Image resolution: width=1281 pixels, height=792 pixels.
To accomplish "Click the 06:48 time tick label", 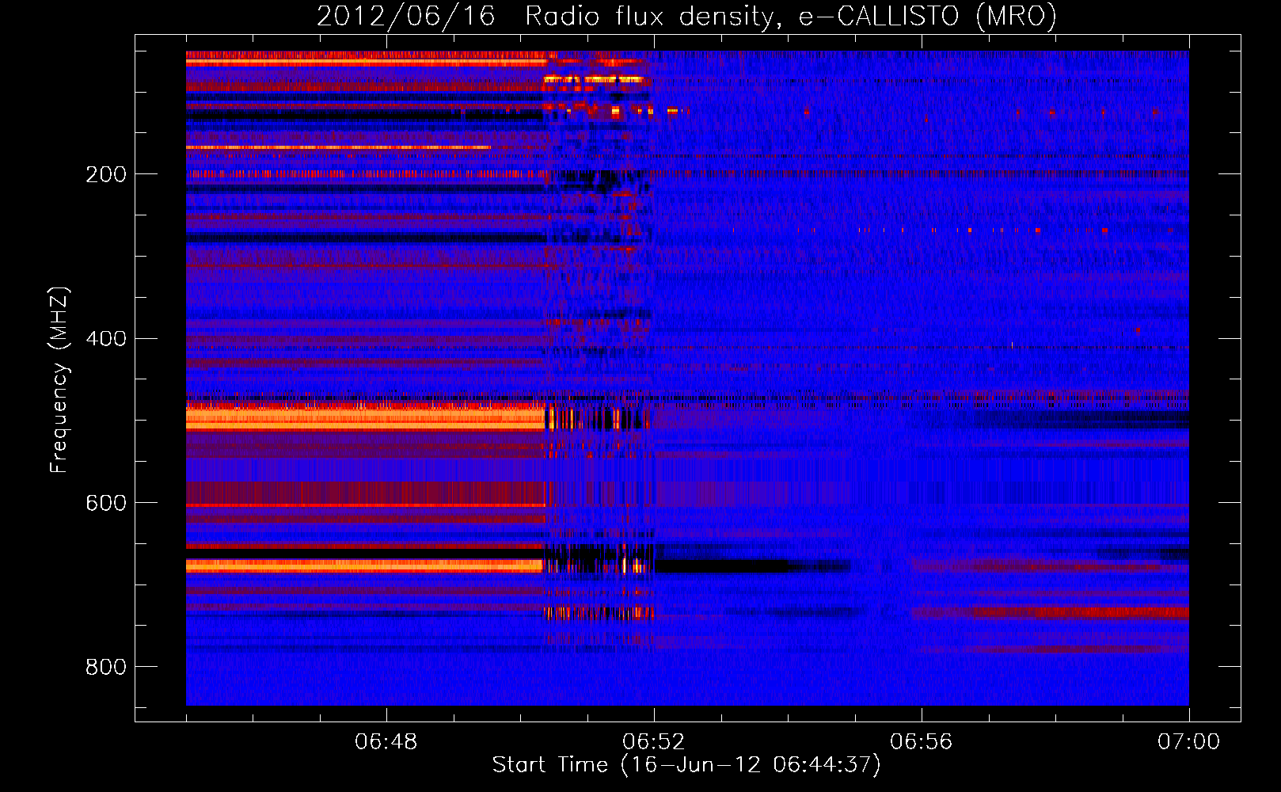I will tap(386, 742).
